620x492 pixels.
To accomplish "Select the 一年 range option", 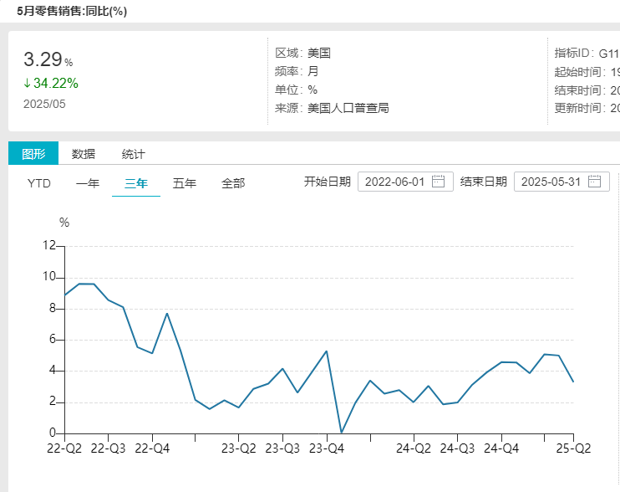I will [x=88, y=183].
